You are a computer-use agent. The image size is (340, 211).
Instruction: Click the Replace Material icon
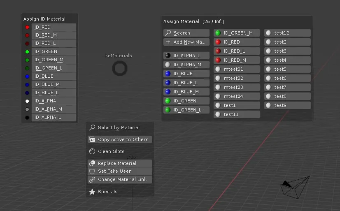92,163
